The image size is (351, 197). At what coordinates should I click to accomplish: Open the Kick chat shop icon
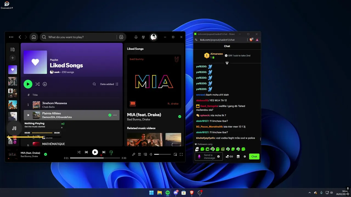pos(238,157)
